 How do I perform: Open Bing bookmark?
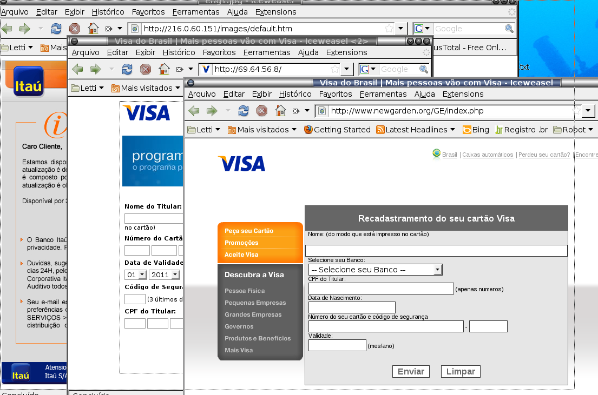[476, 130]
